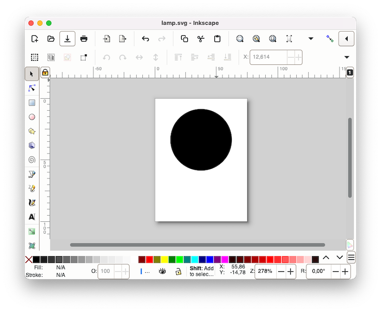This screenshot has width=381, height=312.
Task: Open the current layer selector dropdown
Action: (x=145, y=271)
